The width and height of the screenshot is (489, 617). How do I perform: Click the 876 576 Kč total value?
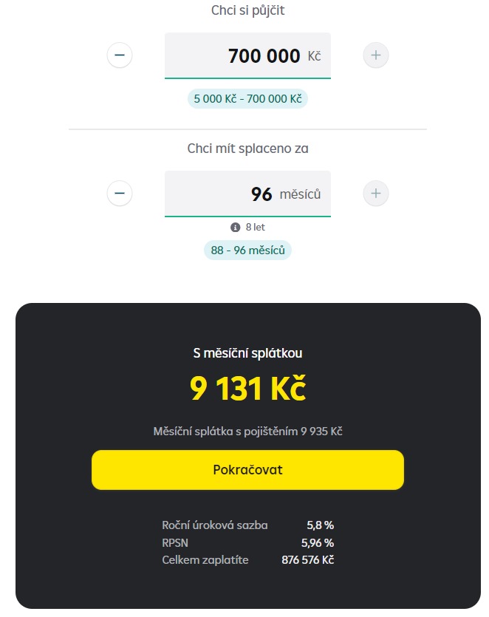pos(308,560)
